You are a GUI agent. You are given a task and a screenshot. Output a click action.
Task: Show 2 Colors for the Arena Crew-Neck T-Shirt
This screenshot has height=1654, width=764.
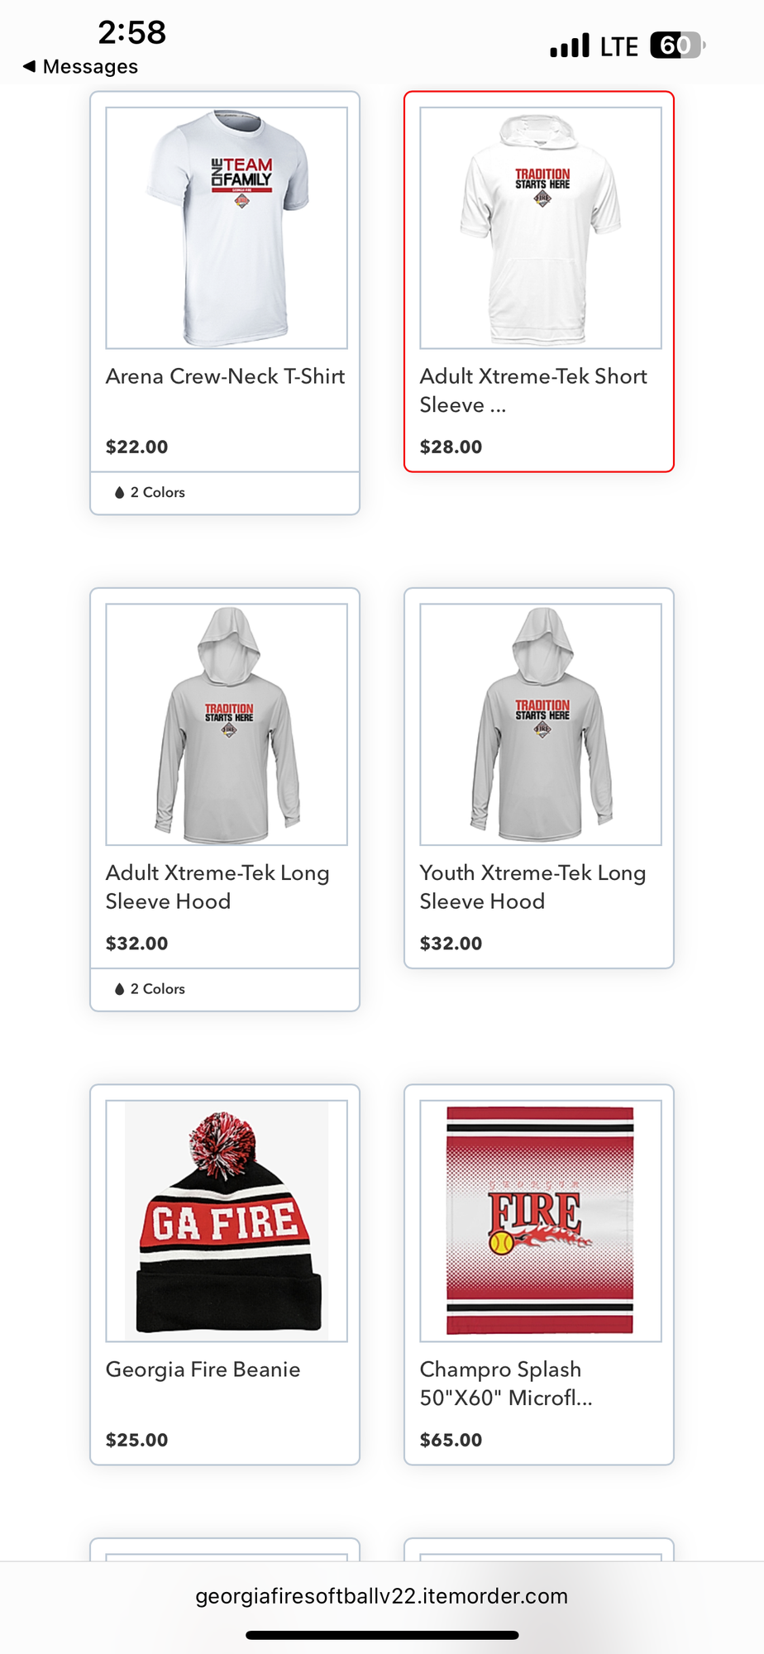[x=158, y=492]
